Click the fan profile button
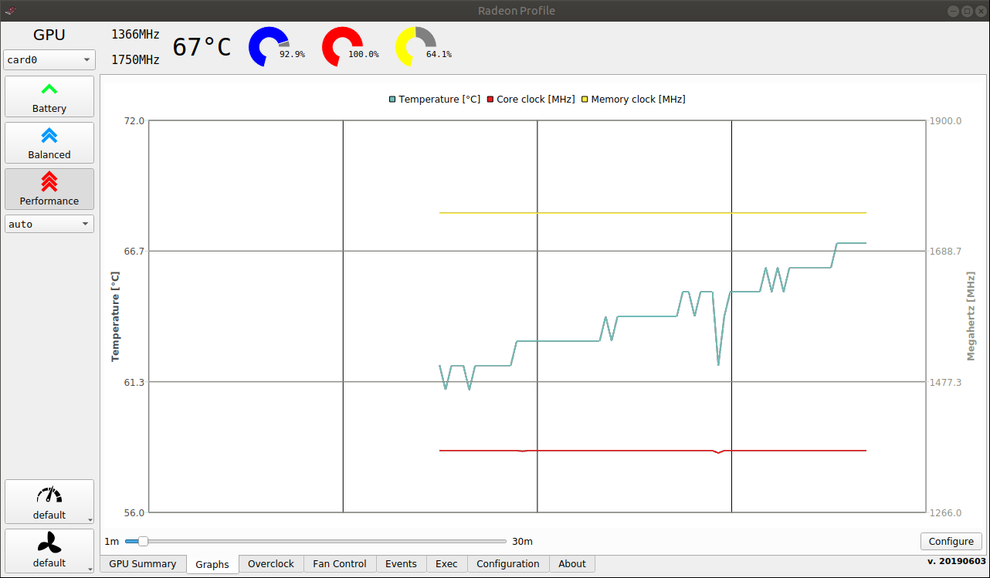Viewport: 990px width, 578px height. (49, 549)
